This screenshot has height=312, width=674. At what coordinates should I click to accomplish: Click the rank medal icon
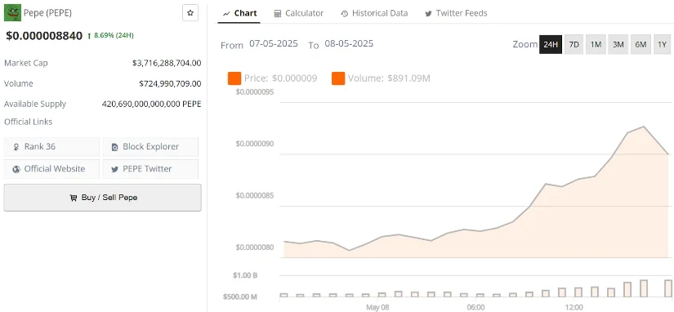pyautogui.click(x=16, y=147)
